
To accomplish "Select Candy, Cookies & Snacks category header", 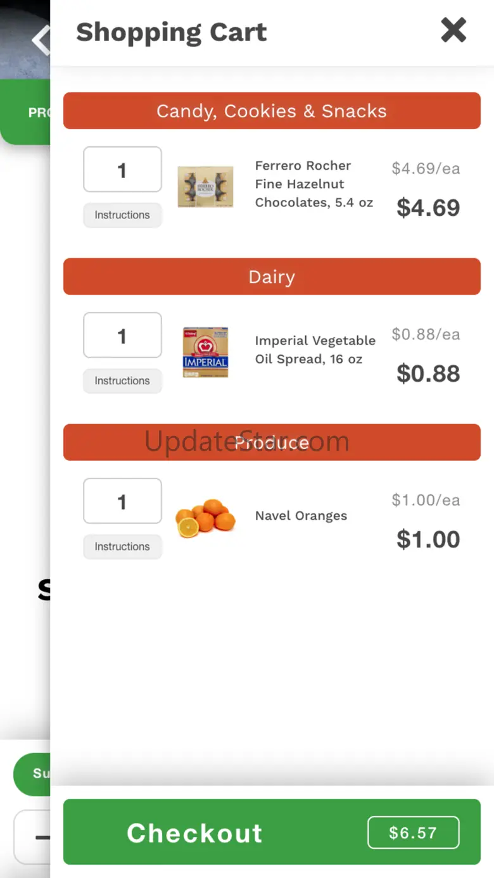I will point(272,111).
